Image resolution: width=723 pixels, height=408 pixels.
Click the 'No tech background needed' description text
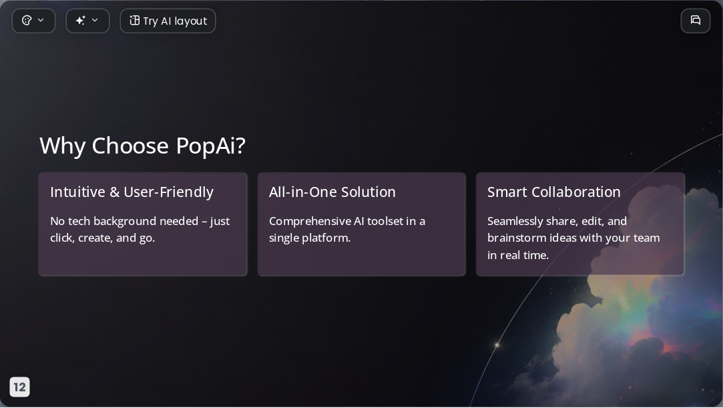pyautogui.click(x=140, y=230)
